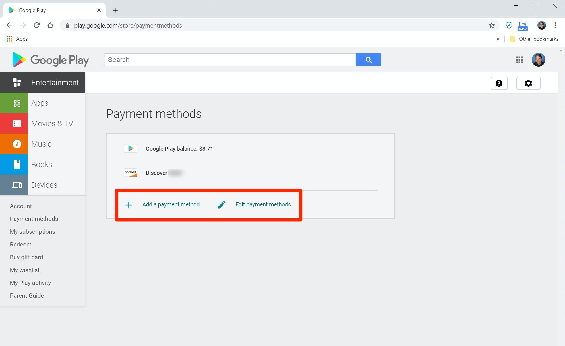The image size is (565, 346).
Task: Open the help question-mark panel
Action: pyautogui.click(x=499, y=83)
